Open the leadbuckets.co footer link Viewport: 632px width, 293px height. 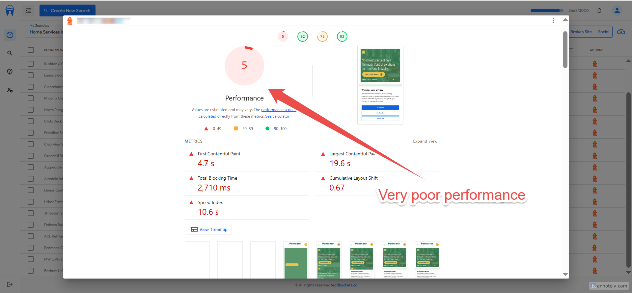pyautogui.click(x=344, y=285)
